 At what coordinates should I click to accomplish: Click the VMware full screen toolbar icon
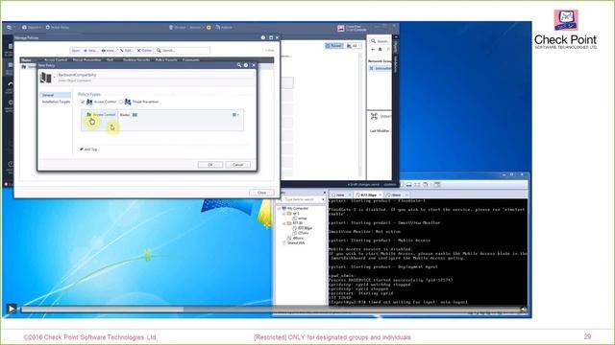pos(417,185)
